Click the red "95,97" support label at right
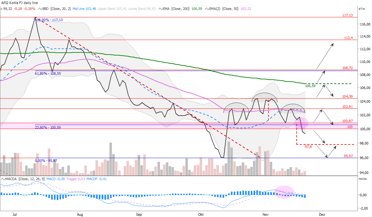372x217 pixels. [x=349, y=156]
